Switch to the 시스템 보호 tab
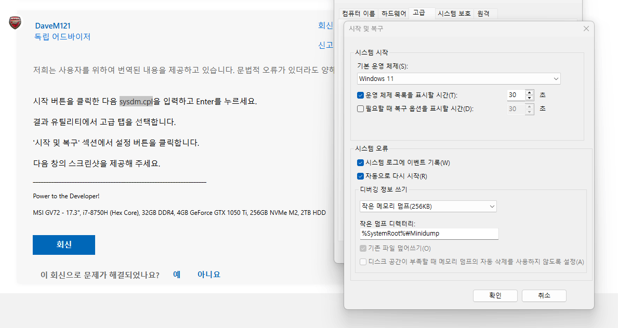Screen dimensions: 618x328 tap(455, 14)
